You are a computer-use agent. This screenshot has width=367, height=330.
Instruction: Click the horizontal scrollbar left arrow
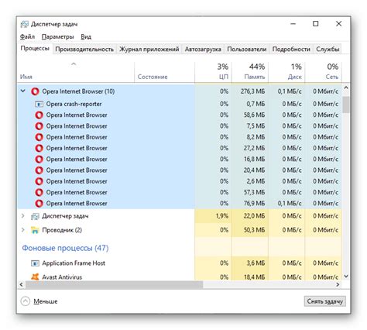(22, 284)
